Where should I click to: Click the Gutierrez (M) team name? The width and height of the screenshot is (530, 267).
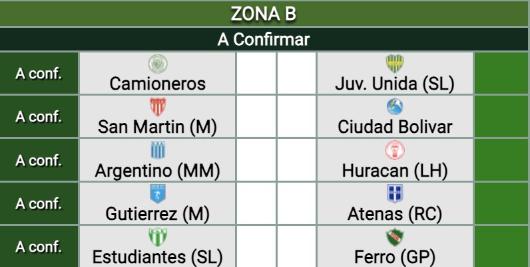(x=158, y=214)
